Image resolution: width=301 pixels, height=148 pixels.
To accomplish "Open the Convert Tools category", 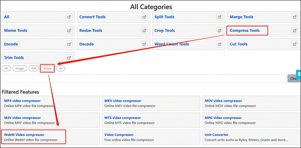I will [x=92, y=17].
